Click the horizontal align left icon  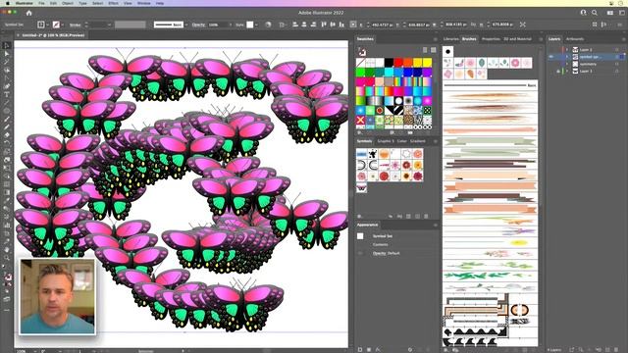tap(295, 25)
